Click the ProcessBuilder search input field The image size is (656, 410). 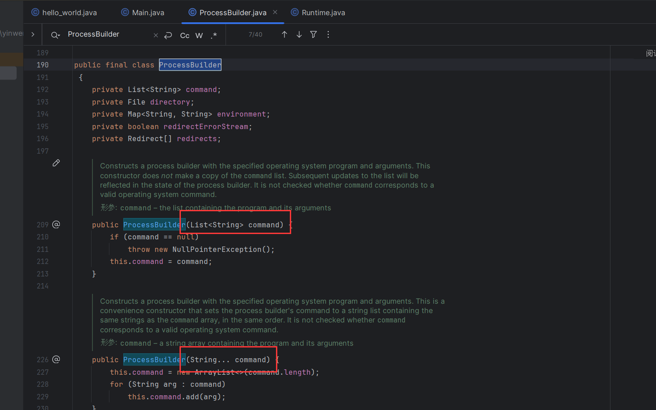point(107,34)
